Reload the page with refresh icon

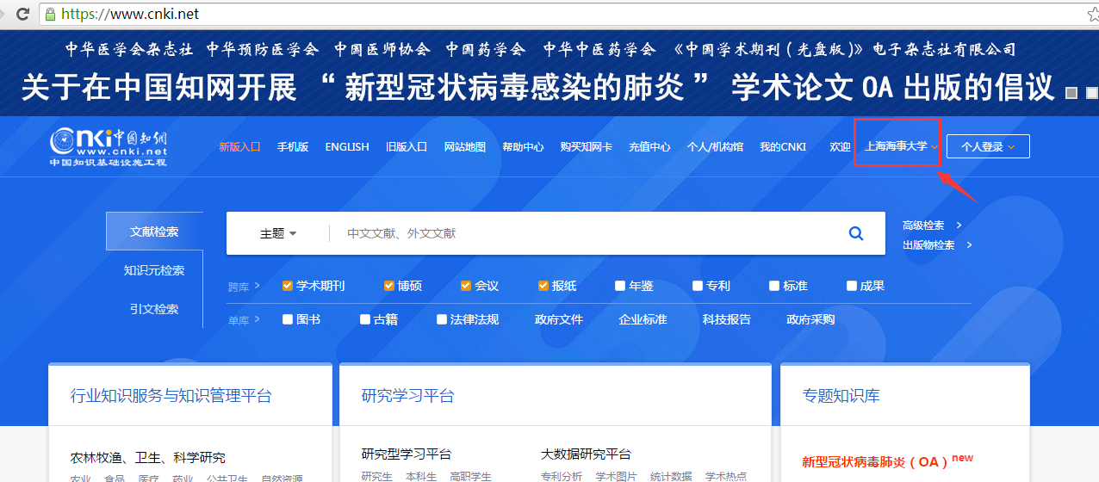[23, 14]
